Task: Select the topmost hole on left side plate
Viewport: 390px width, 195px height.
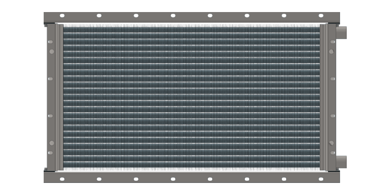Action: click(51, 41)
